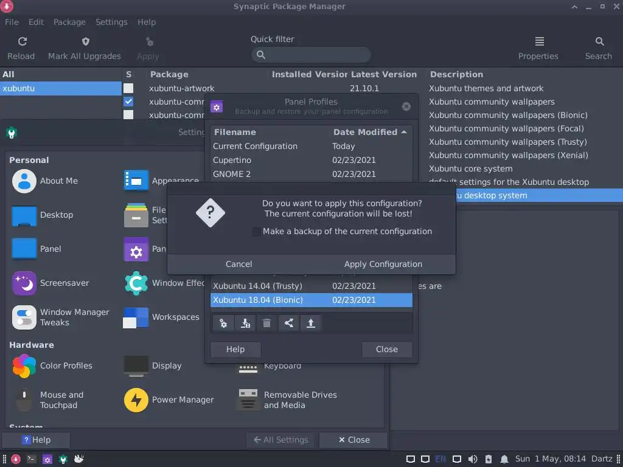Image resolution: width=623 pixels, height=467 pixels.
Task: Click Cancel in the confirmation dialog
Action: coord(238,265)
